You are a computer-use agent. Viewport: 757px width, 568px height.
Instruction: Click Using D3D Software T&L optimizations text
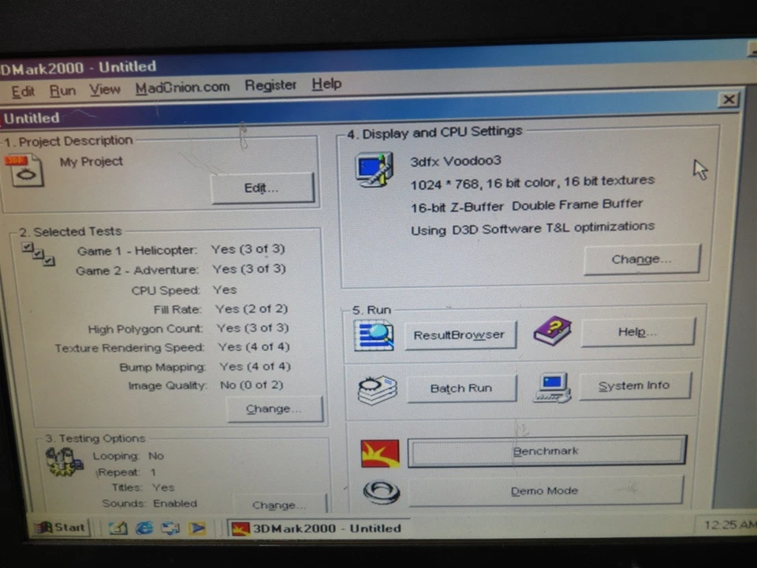point(532,228)
